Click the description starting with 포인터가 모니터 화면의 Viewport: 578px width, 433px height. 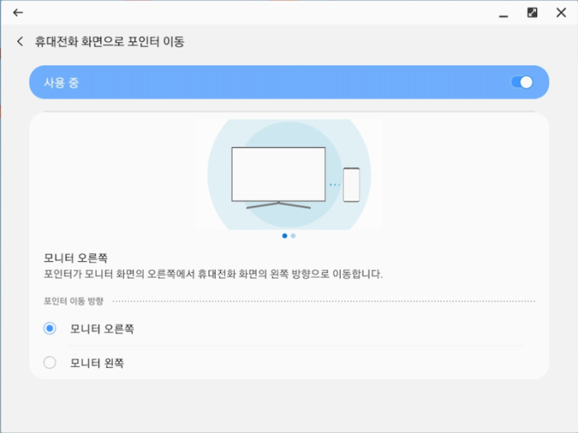tap(213, 274)
